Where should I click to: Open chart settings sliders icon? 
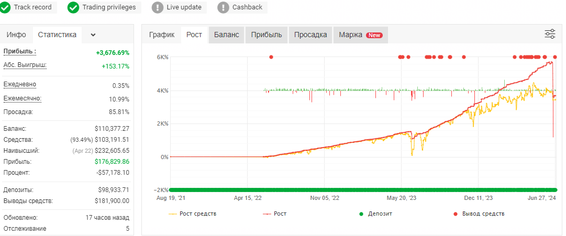tap(550, 34)
